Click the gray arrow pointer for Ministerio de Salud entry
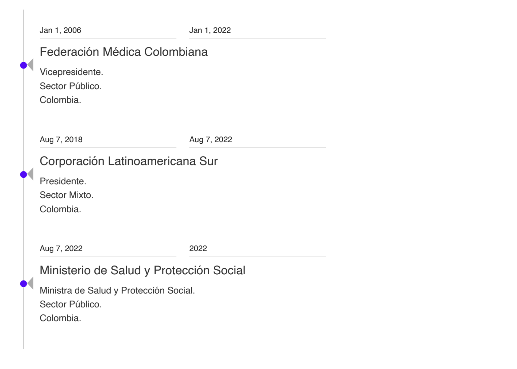 (x=30, y=283)
